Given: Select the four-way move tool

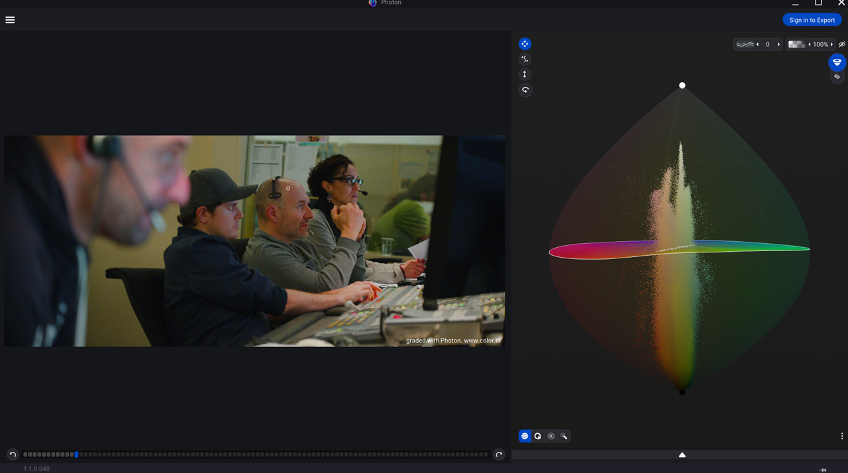Looking at the screenshot, I should pos(525,44).
